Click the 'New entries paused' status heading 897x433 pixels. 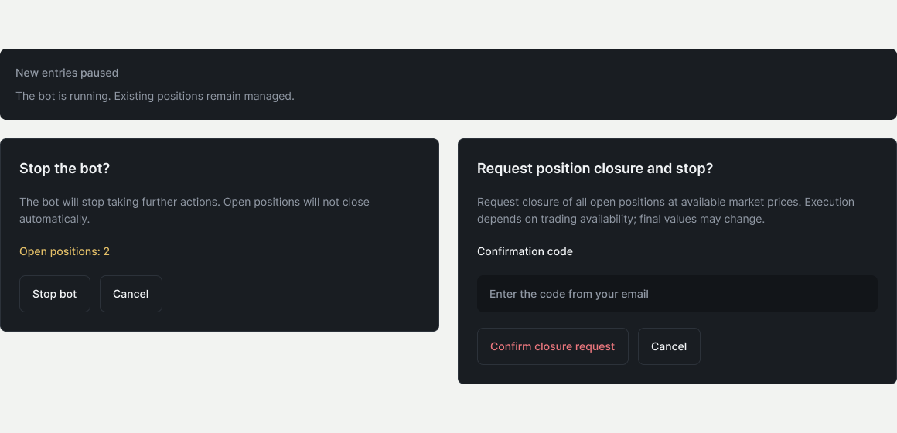coord(67,73)
